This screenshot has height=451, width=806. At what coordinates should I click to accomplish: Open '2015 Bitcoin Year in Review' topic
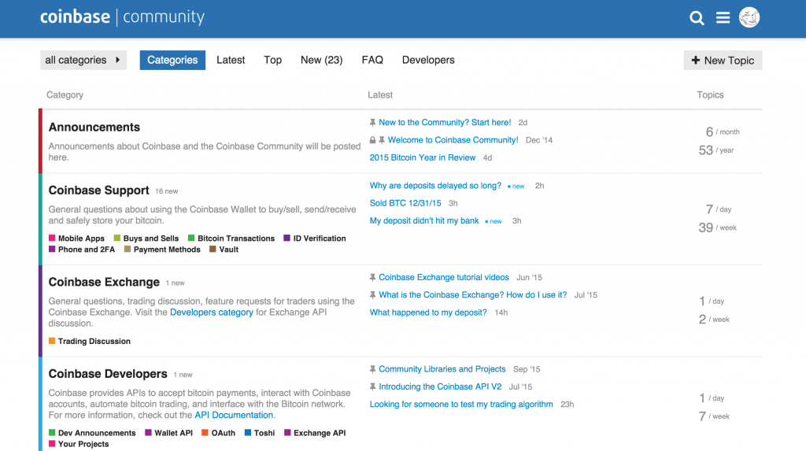click(423, 157)
